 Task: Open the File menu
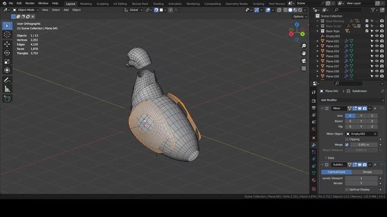(11, 4)
